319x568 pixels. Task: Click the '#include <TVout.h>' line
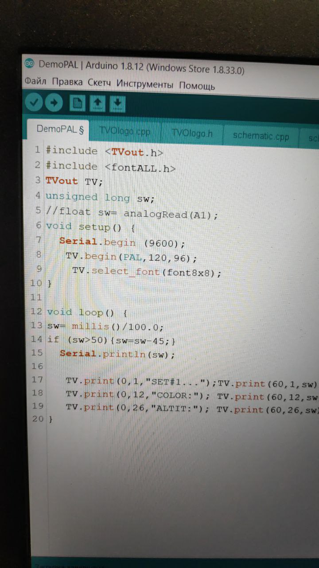click(105, 151)
